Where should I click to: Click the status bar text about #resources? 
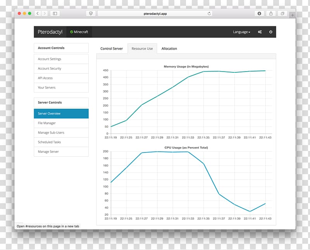[x=48, y=226]
